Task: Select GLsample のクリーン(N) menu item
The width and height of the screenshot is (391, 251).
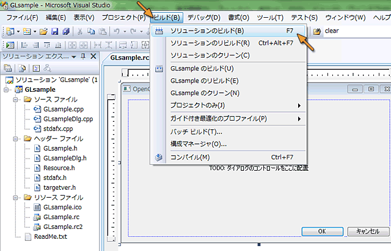Action: (x=228, y=93)
